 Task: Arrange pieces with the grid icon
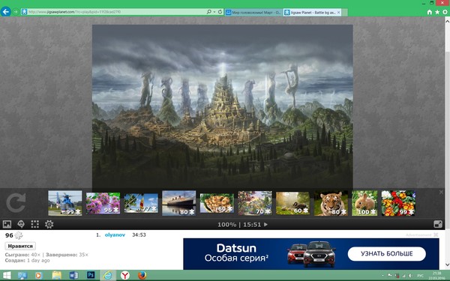[x=35, y=224]
